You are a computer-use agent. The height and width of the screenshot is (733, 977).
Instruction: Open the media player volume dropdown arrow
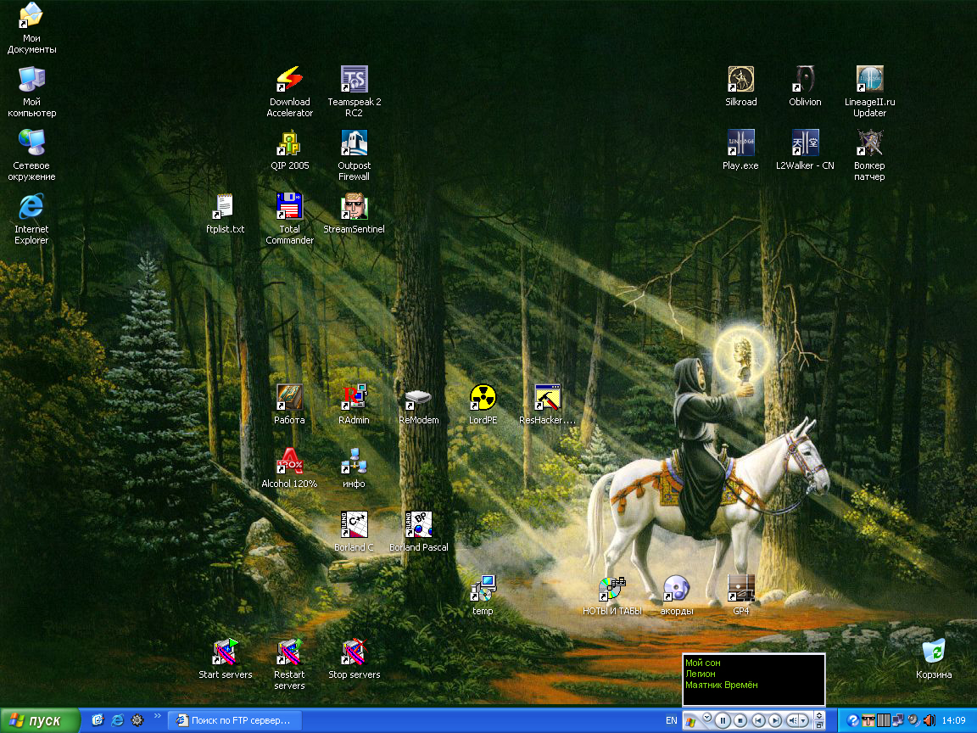click(804, 720)
